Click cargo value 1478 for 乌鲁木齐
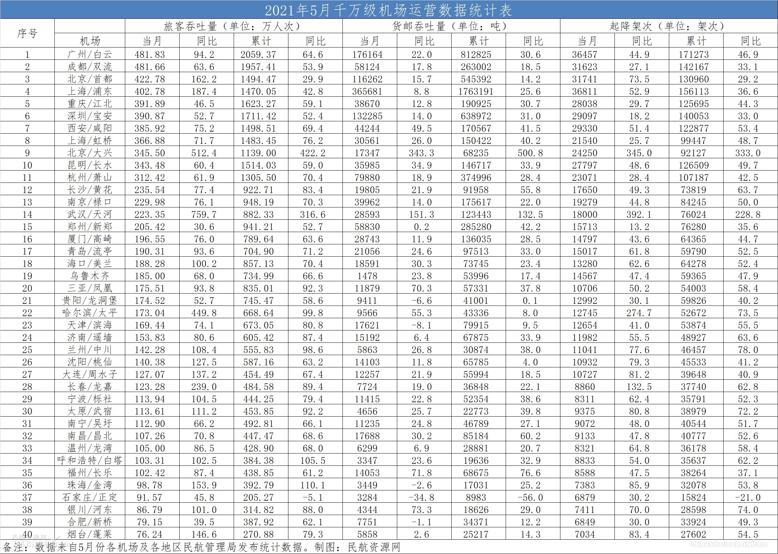Viewport: 778px width, 554px height. click(x=367, y=276)
